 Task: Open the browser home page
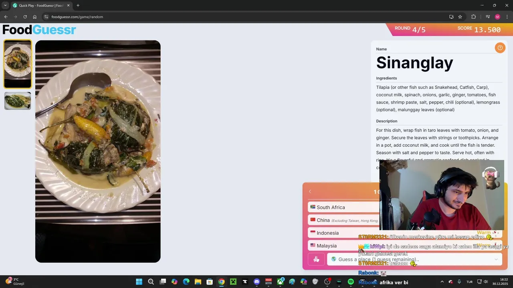[35, 17]
